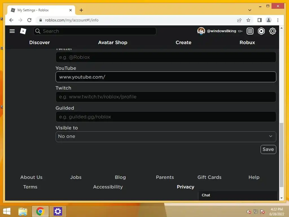Click the scrollbar up arrow
Viewport: 289px width, 217px height.
pyautogui.click(x=281, y=28)
